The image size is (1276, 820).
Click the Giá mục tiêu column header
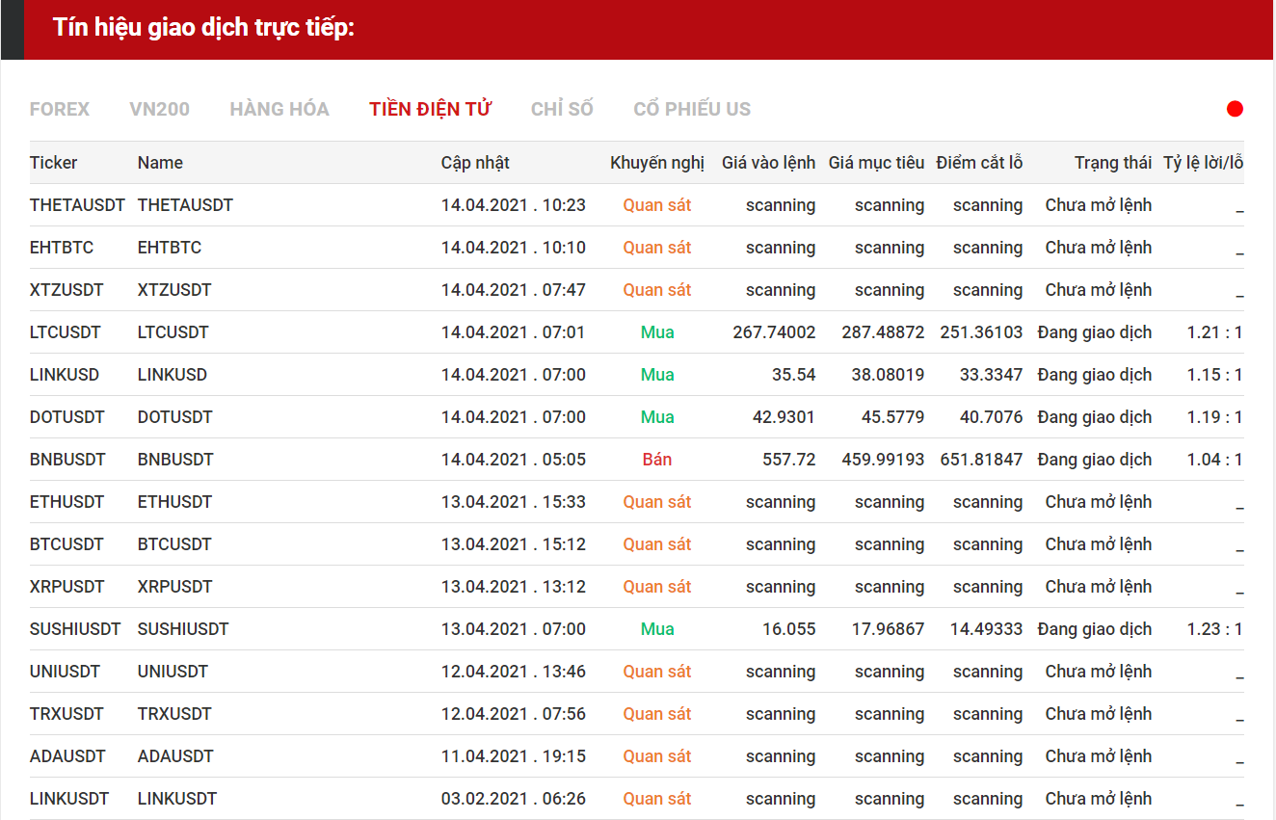pos(877,163)
